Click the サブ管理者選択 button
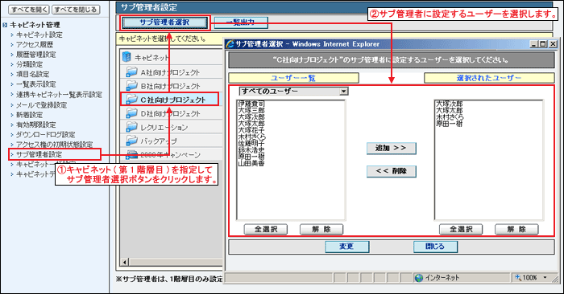The height and width of the screenshot is (294, 564). point(164,22)
